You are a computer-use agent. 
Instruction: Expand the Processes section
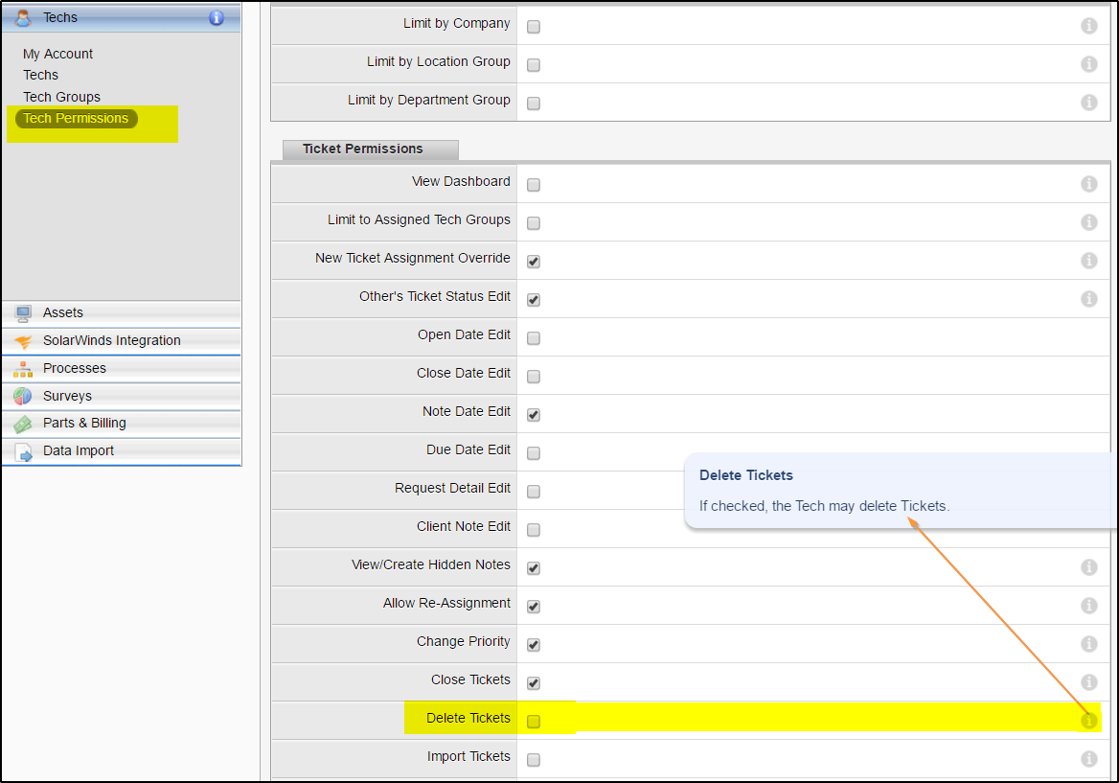coord(122,369)
